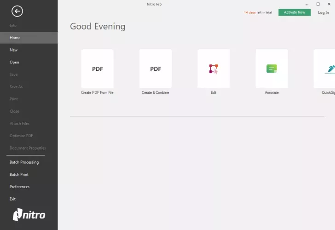Click the Nitro logo in sidebar
The width and height of the screenshot is (335, 230).
(x=29, y=215)
